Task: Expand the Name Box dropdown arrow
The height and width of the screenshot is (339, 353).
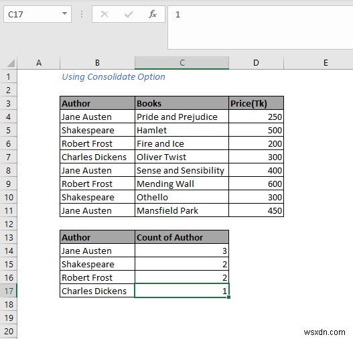Action: (x=64, y=13)
